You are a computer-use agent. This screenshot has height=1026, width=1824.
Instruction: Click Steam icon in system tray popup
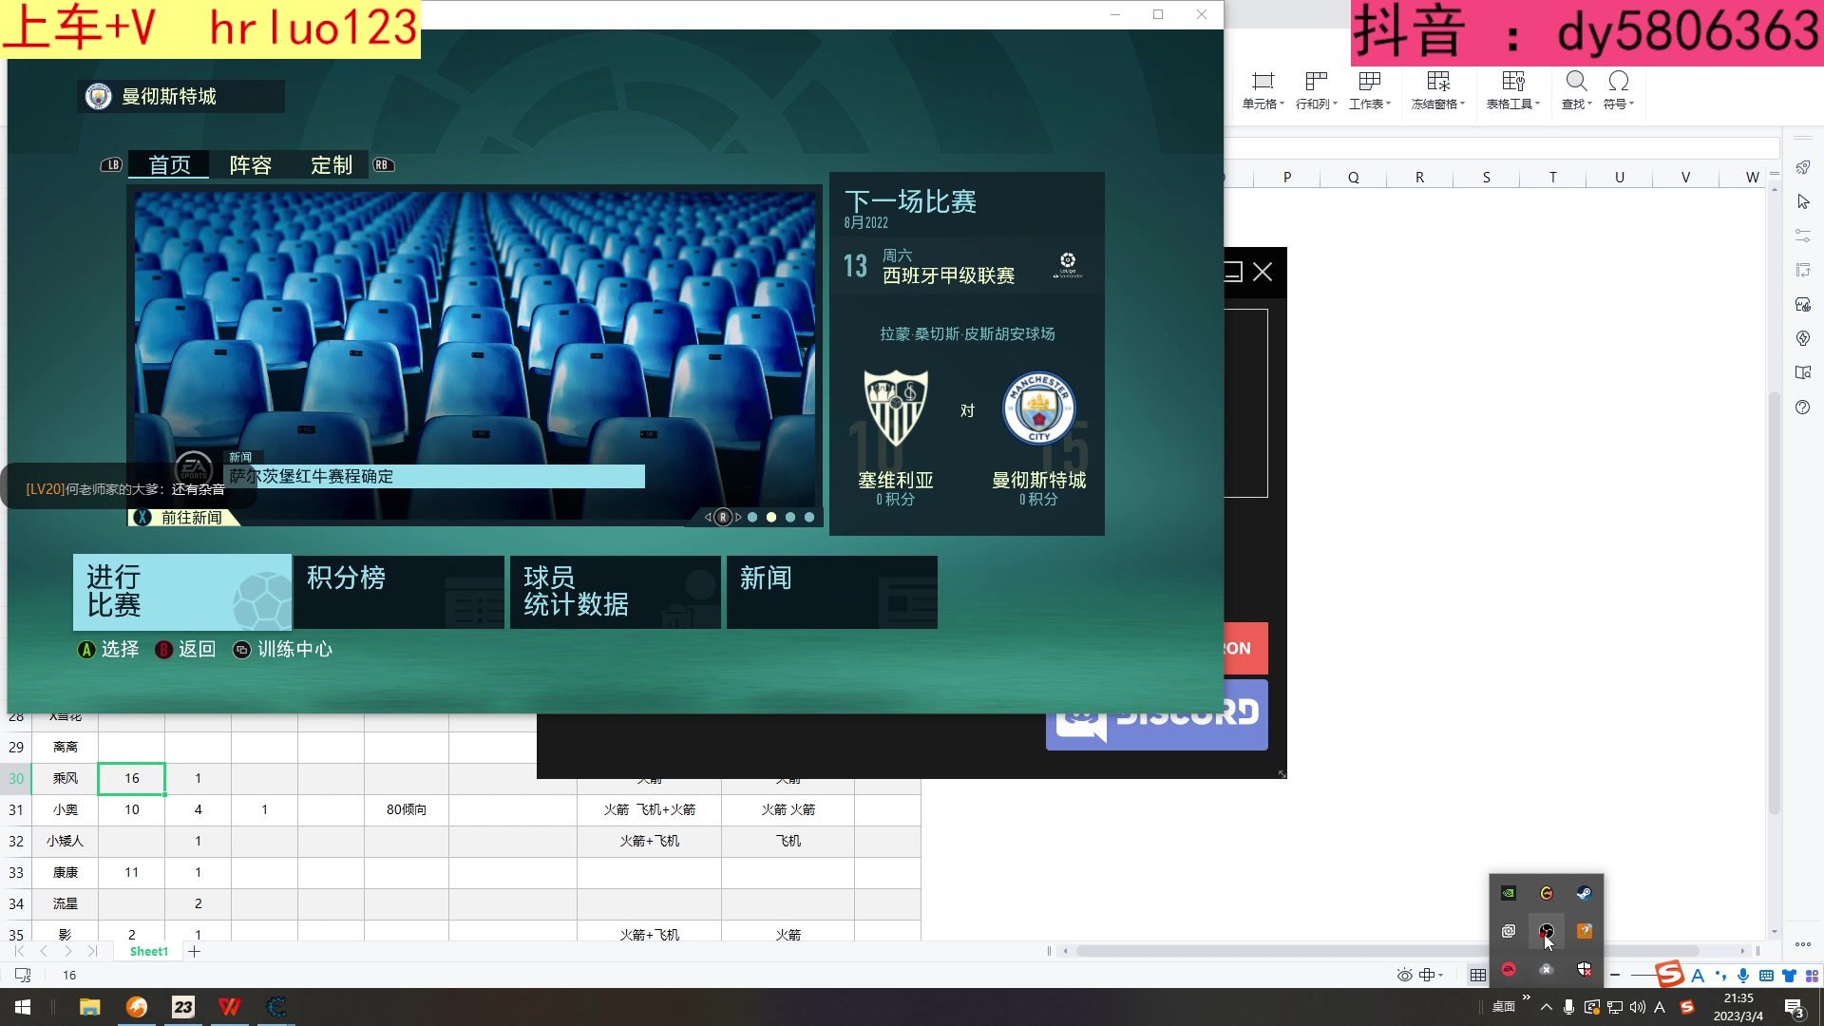tap(1585, 893)
